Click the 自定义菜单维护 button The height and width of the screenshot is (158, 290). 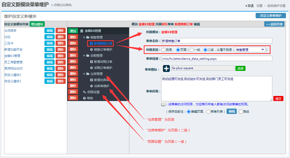tap(271, 16)
